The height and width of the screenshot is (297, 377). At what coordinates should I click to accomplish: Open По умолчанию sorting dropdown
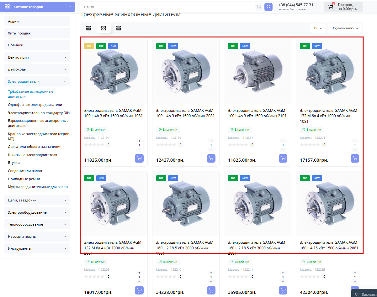tap(345, 28)
